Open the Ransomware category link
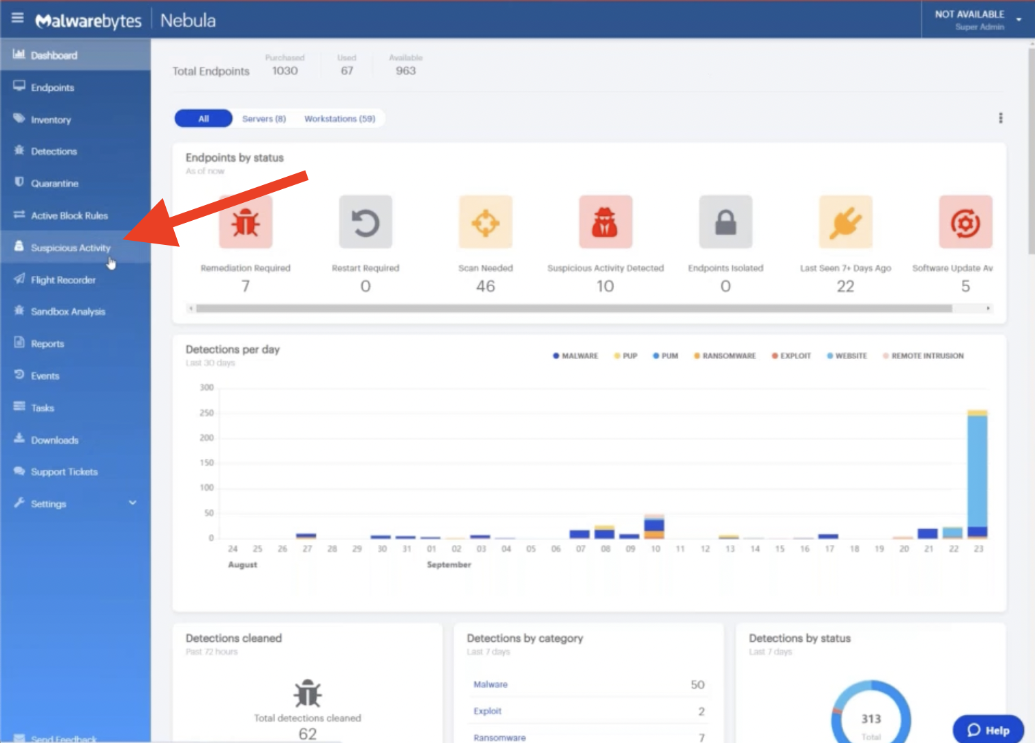 coord(500,737)
